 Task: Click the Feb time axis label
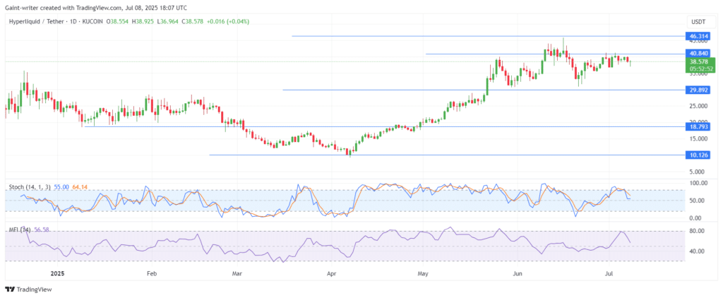point(152,274)
